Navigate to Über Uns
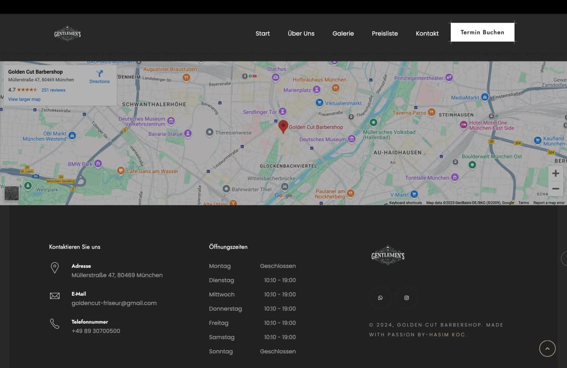This screenshot has height=368, width=567. tap(301, 34)
